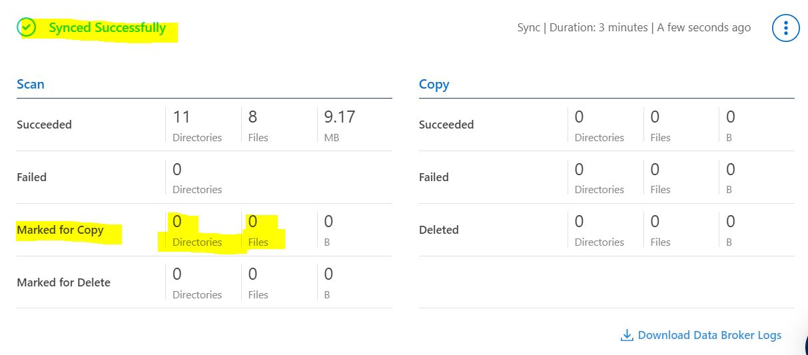Select the Marked for Delete row label
This screenshot has height=355, width=808.
63,282
